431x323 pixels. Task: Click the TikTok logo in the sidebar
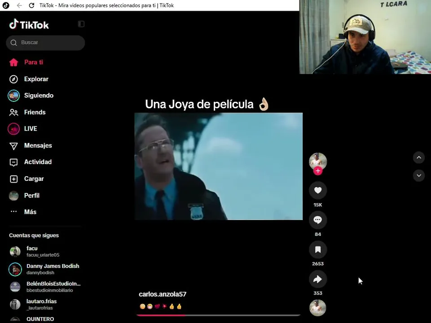(x=29, y=25)
